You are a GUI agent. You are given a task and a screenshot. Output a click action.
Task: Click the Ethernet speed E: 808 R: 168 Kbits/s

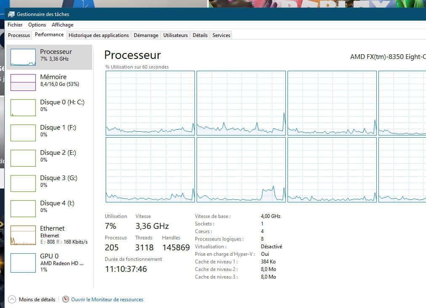[x=64, y=242]
